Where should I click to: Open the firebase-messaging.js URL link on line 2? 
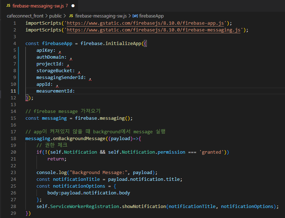154,30
